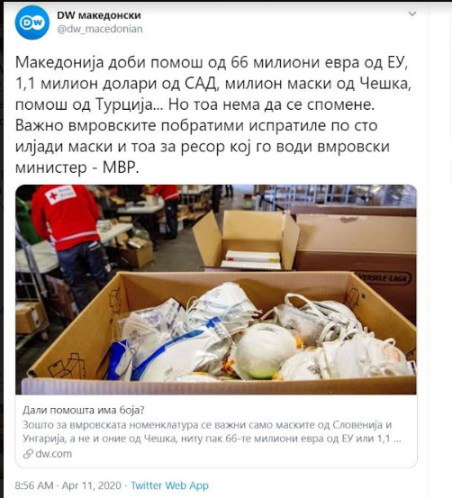Screen dimensions: 452x498
Task: Click the word МВР ending the tweet
Action: point(121,168)
